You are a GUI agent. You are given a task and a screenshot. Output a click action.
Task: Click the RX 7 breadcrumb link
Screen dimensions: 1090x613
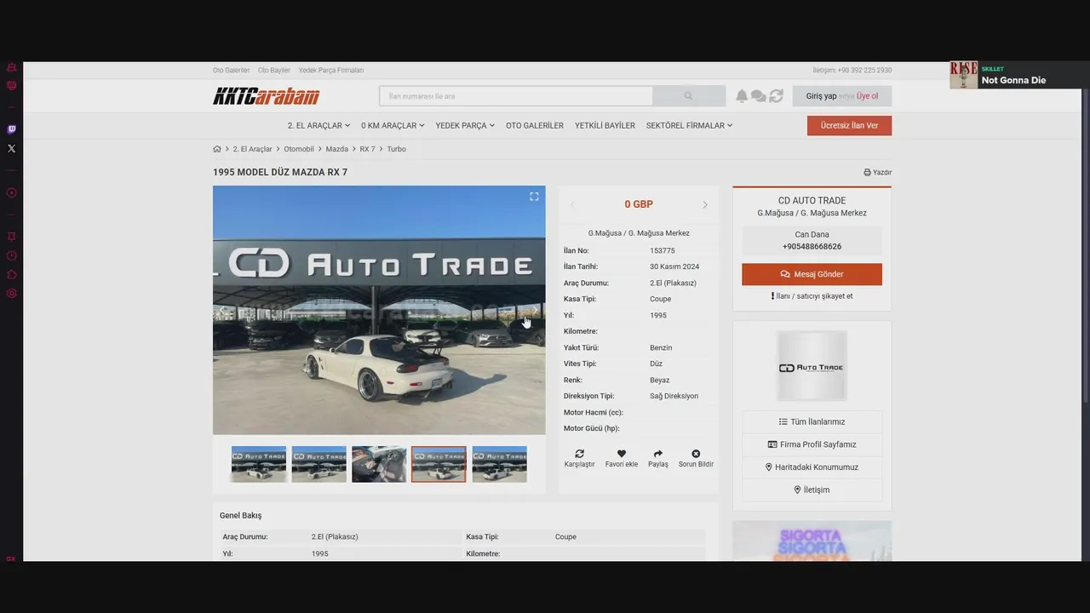367,149
